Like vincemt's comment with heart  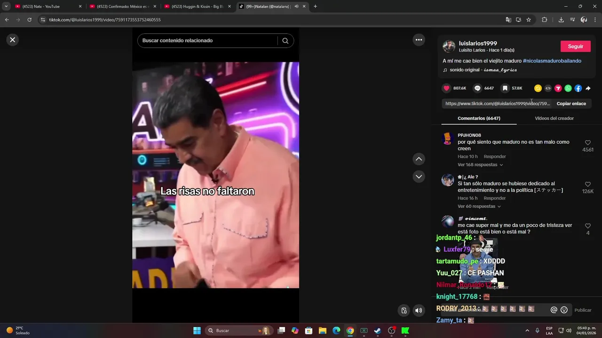[588, 226]
